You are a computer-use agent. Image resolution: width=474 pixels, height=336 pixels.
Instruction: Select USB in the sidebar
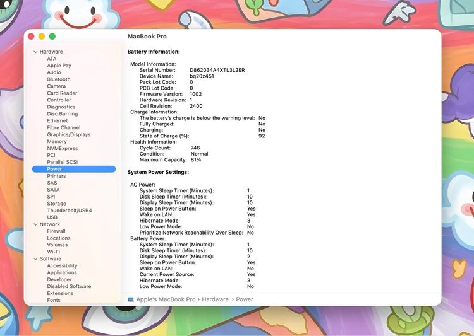(x=52, y=217)
